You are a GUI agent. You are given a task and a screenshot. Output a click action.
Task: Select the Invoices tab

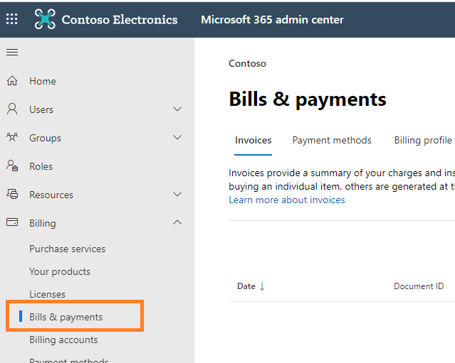(x=253, y=141)
